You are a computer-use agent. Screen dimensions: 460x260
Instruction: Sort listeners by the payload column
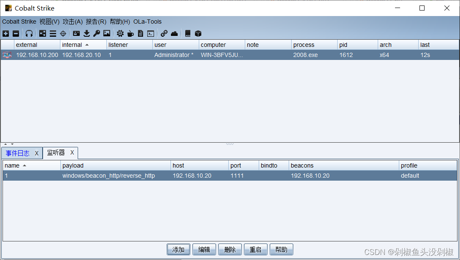point(116,165)
